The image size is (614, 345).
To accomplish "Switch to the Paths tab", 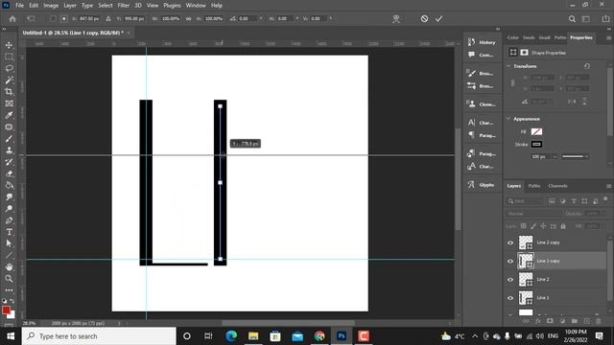I will coord(534,186).
